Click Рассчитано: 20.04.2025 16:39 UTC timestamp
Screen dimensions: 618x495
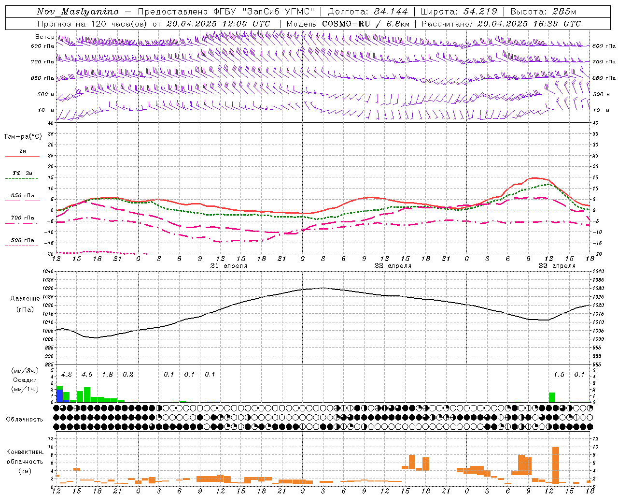pyautogui.click(x=501, y=24)
